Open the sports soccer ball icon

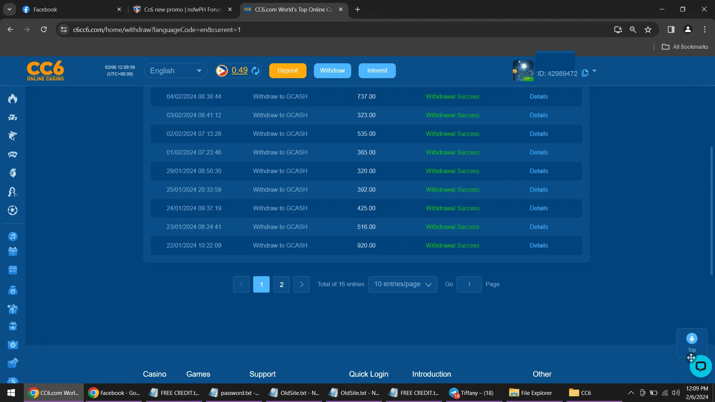tap(13, 210)
